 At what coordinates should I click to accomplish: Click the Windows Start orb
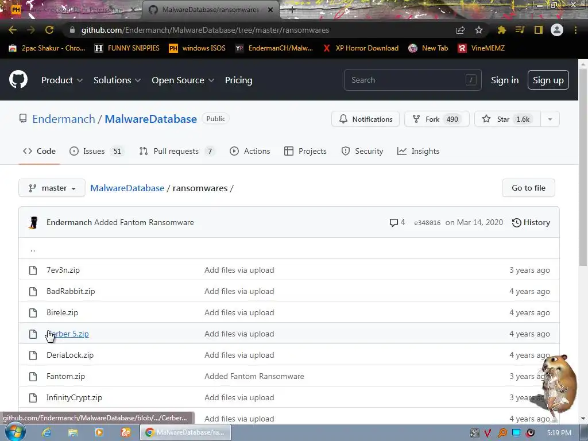[15, 432]
